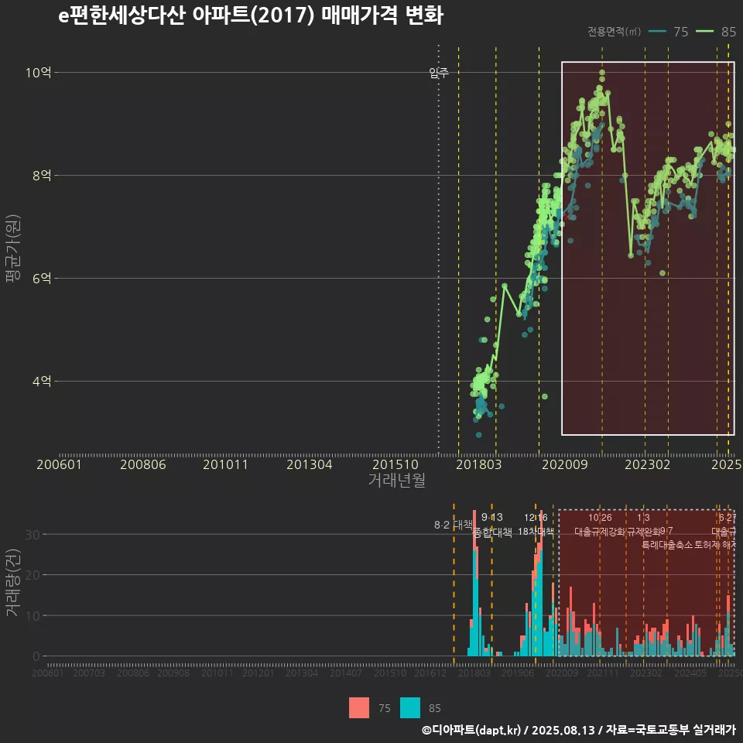Click the '종합대책' annotation text
743x743 pixels.
[x=492, y=532]
